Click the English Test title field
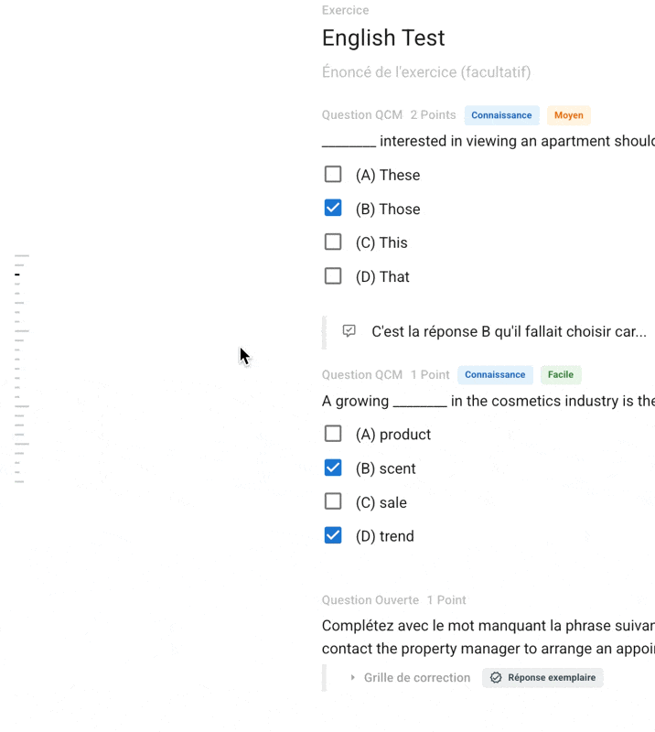 pos(383,38)
